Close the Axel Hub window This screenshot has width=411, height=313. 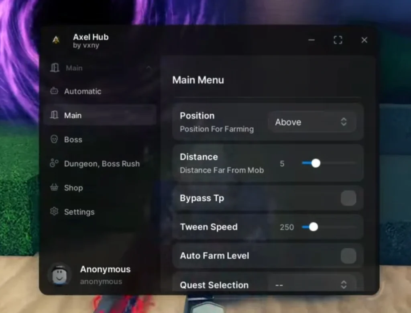[x=364, y=40]
